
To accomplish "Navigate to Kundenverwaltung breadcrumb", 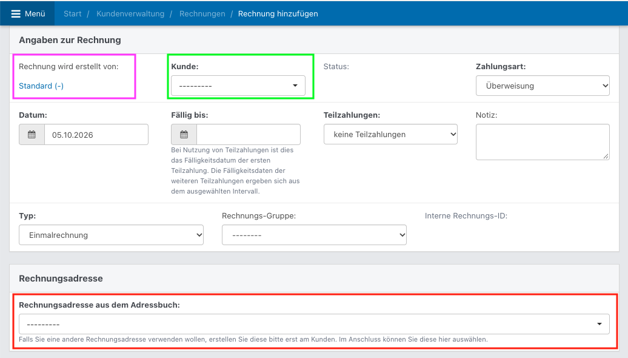I will coord(130,13).
